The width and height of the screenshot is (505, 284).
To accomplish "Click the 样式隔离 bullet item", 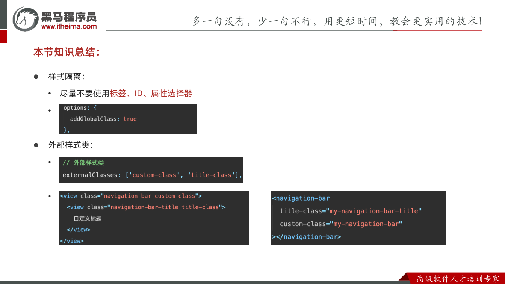I will pyautogui.click(x=67, y=76).
